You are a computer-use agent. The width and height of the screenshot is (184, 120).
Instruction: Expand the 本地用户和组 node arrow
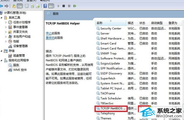pyautogui.click(x=6, y=37)
